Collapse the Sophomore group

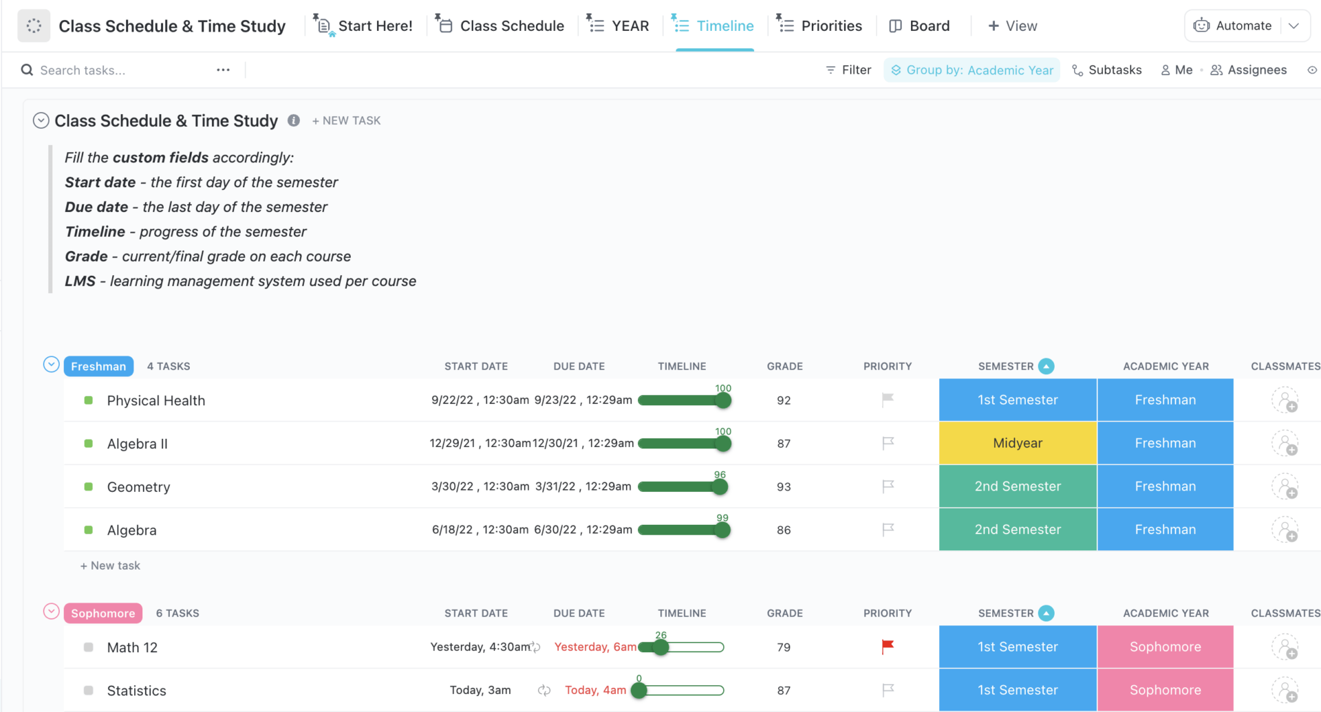(x=52, y=612)
